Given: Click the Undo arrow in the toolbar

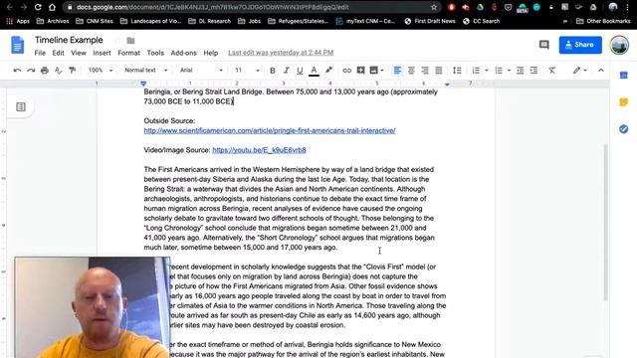Looking at the screenshot, I should (x=17, y=71).
